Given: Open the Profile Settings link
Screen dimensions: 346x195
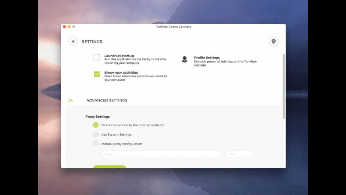Looking at the screenshot, I should tap(207, 58).
